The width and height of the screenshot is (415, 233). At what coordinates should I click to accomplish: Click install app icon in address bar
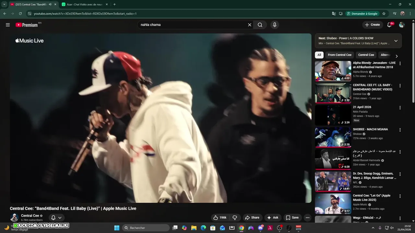pyautogui.click(x=341, y=14)
